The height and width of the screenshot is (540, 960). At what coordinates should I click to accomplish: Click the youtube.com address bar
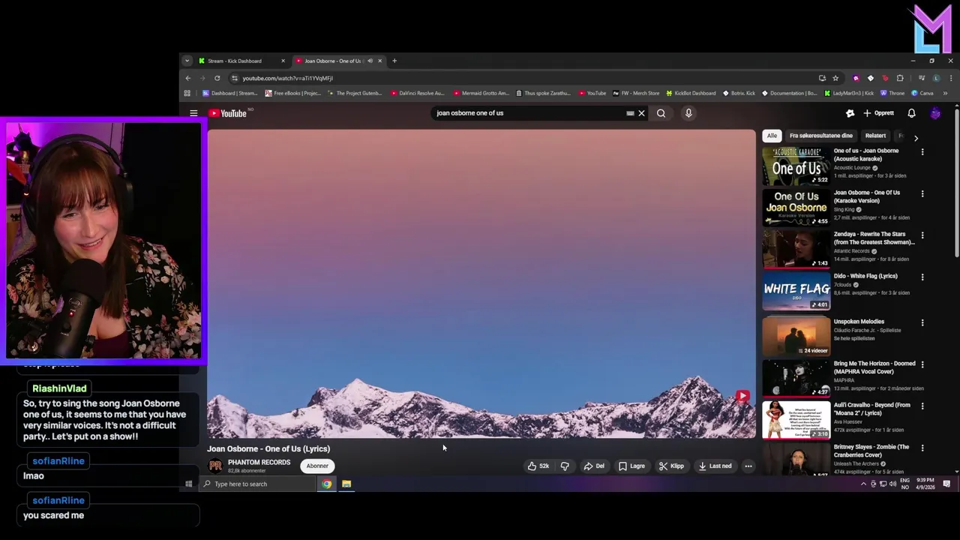click(525, 78)
